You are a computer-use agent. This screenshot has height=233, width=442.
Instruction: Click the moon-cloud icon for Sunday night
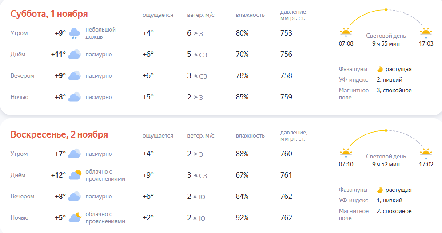75,217
